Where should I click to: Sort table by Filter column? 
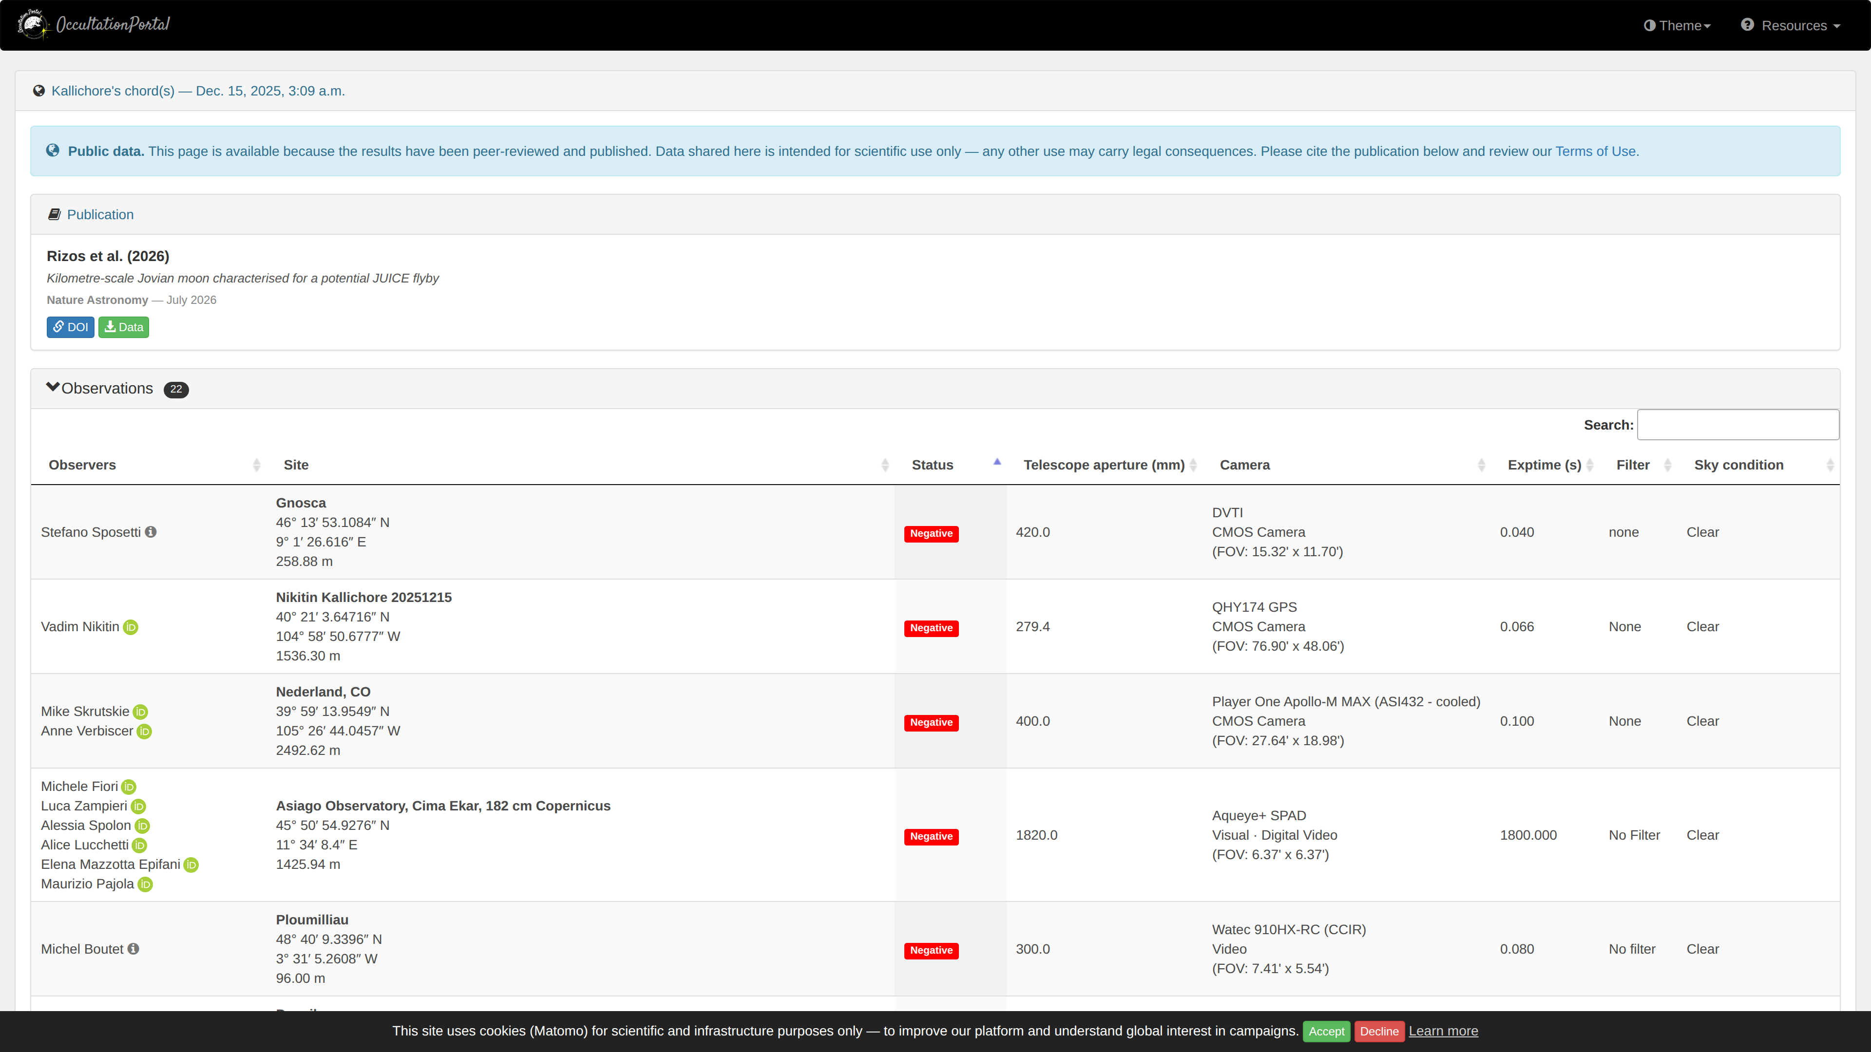point(1639,465)
